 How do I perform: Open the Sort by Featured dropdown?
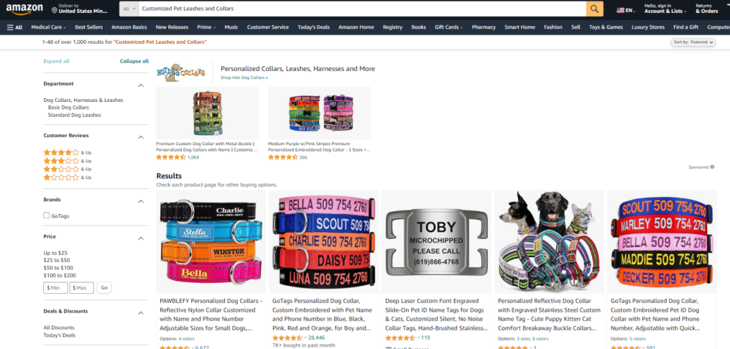[693, 43]
